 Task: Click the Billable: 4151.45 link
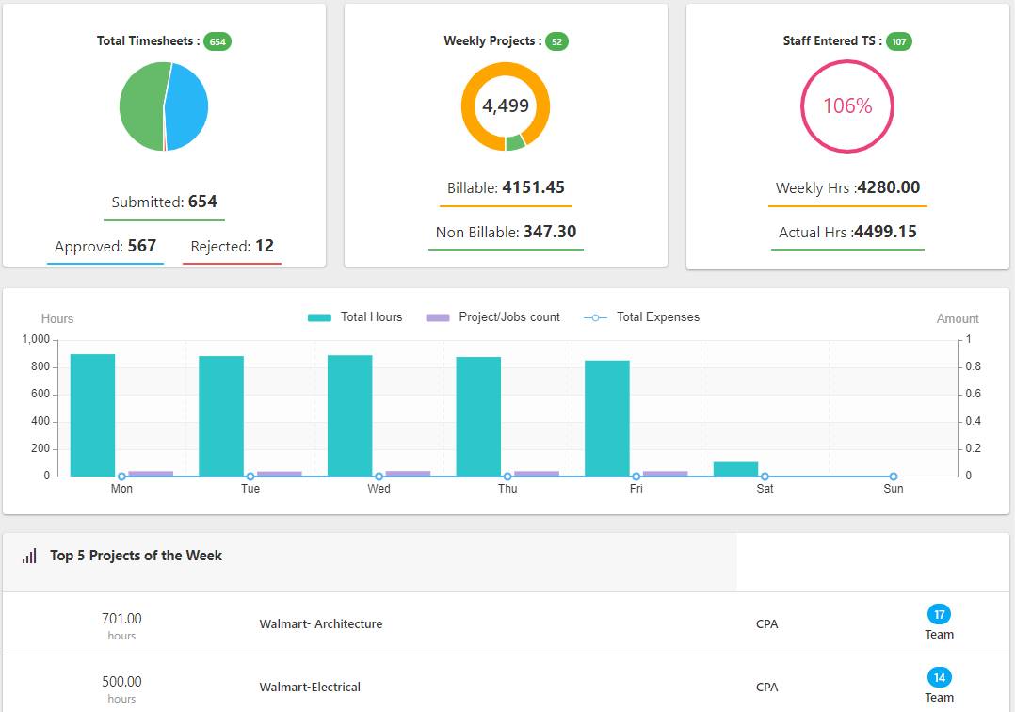(506, 187)
